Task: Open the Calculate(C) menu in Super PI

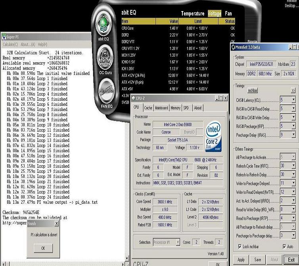Action: [x=10, y=44]
